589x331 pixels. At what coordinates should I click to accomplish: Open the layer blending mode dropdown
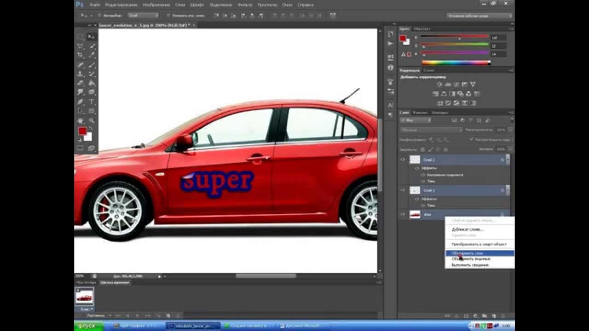point(431,130)
